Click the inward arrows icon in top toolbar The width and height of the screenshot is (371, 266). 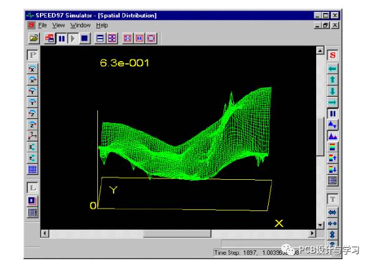point(140,38)
